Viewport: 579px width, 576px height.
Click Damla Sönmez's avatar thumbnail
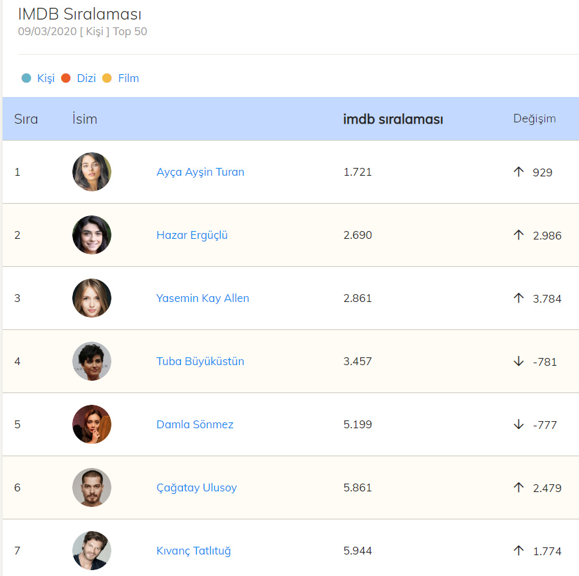coord(92,424)
